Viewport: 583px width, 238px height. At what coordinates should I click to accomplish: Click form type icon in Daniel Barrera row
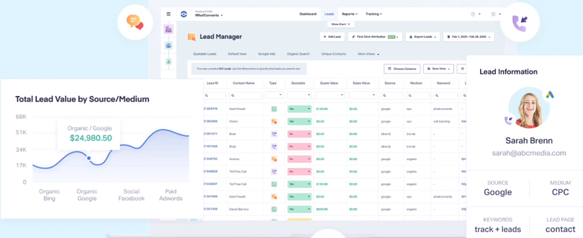point(274,209)
